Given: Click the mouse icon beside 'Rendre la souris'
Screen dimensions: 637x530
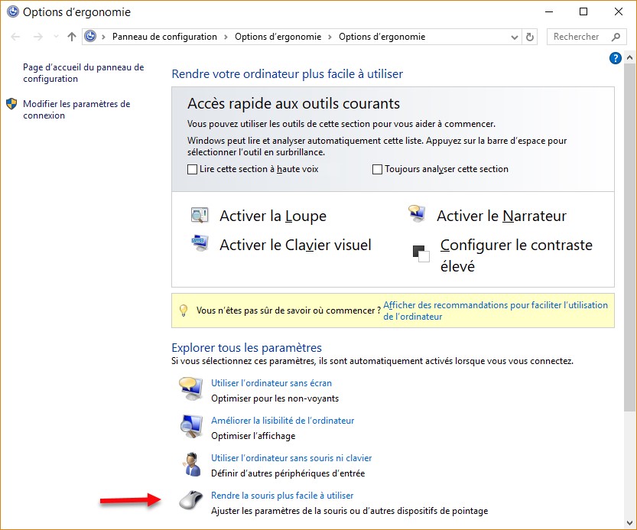Looking at the screenshot, I should coord(190,501).
